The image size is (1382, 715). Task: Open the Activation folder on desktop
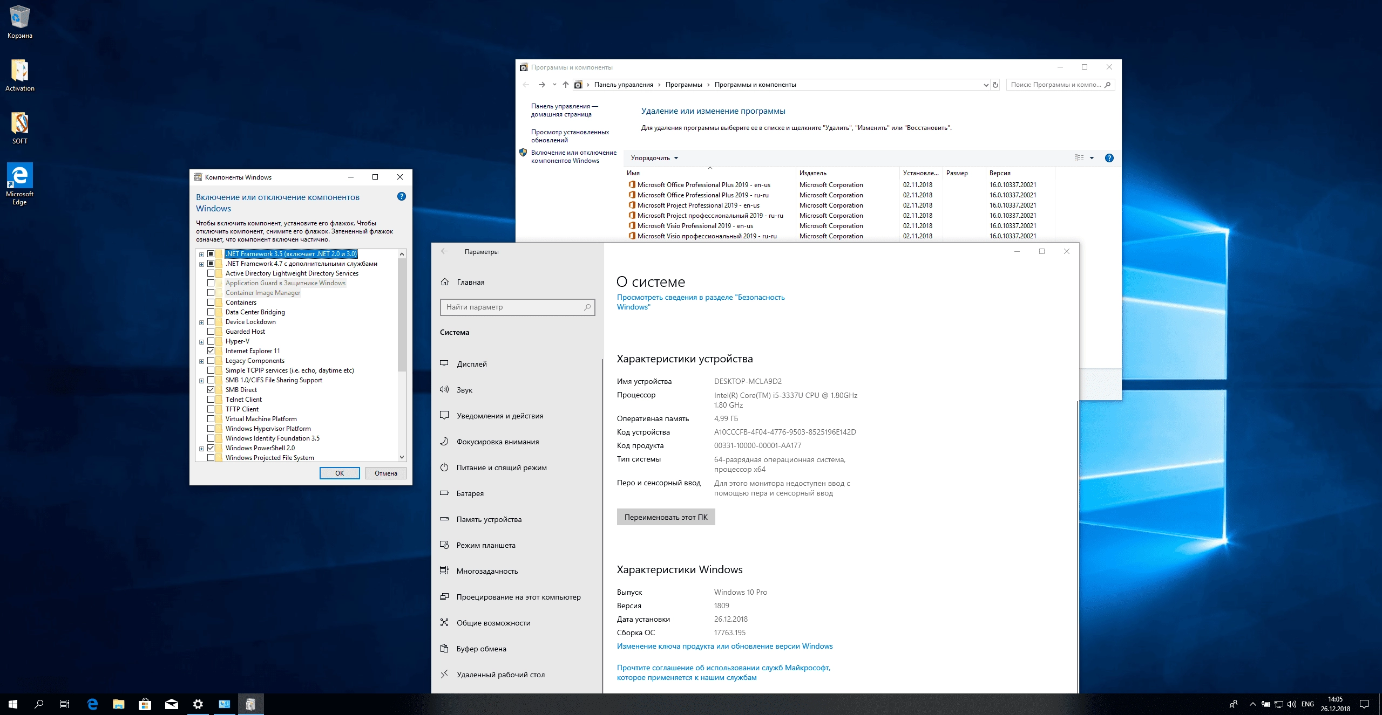coord(20,75)
